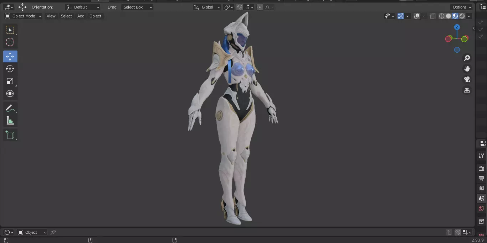Viewport: 487px width, 243px height.
Task: Open the World properties tab
Action: [481, 208]
